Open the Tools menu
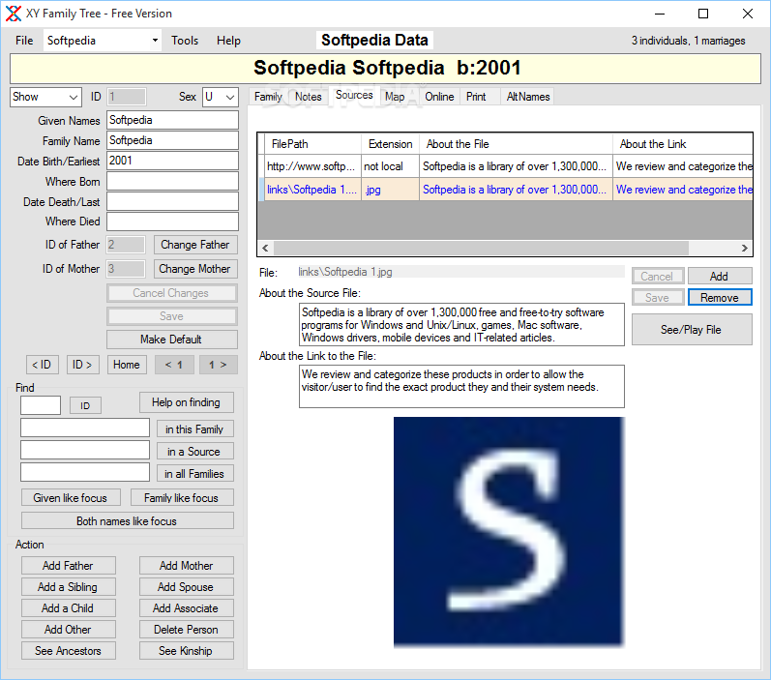 [x=185, y=41]
